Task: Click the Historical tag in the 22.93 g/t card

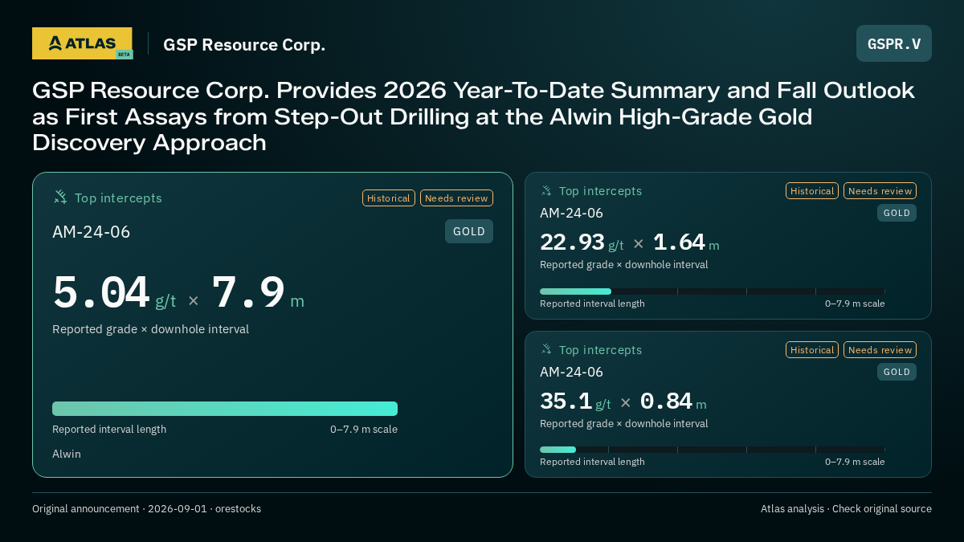Action: 812,190
